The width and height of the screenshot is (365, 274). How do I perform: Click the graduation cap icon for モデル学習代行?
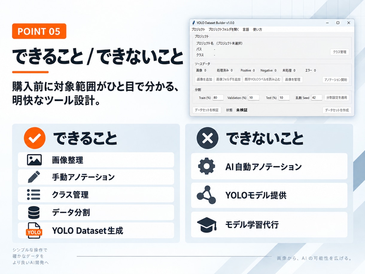pos(207,225)
